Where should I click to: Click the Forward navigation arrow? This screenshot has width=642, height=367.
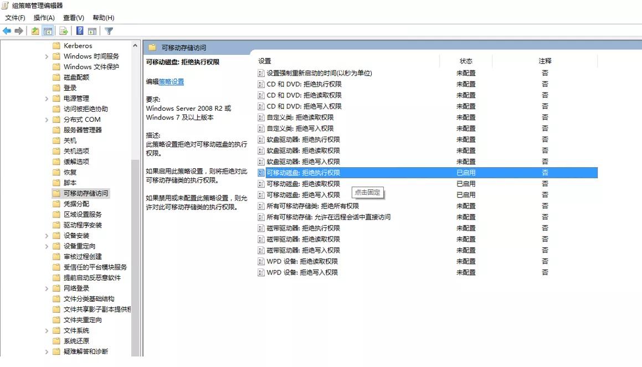pos(18,31)
